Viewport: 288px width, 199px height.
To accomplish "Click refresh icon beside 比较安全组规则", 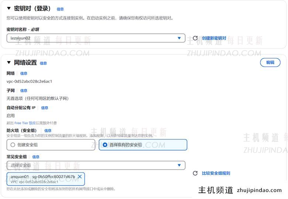I will coord(195,173).
